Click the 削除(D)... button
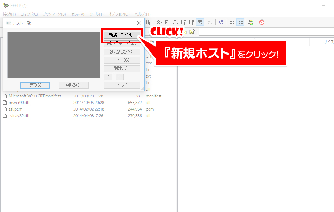The width and height of the screenshot is (334, 212). [122, 68]
